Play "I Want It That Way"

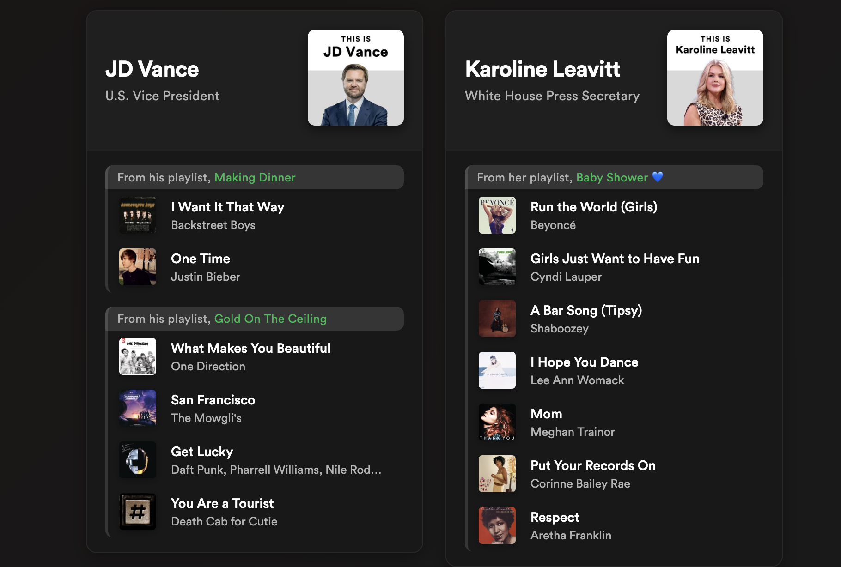tap(228, 207)
